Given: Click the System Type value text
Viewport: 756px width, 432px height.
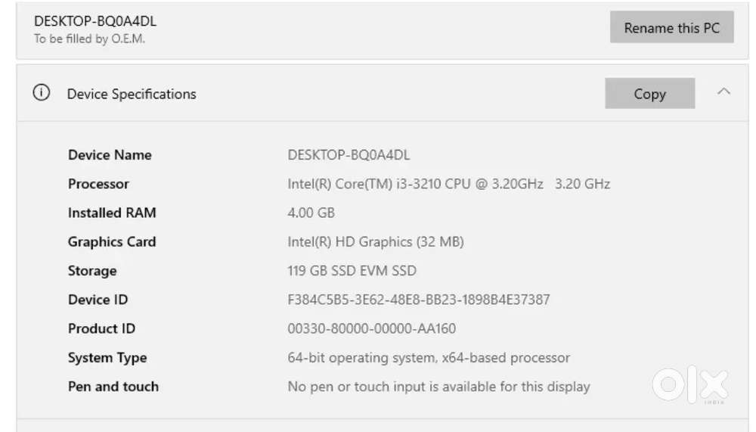Looking at the screenshot, I should [x=429, y=358].
